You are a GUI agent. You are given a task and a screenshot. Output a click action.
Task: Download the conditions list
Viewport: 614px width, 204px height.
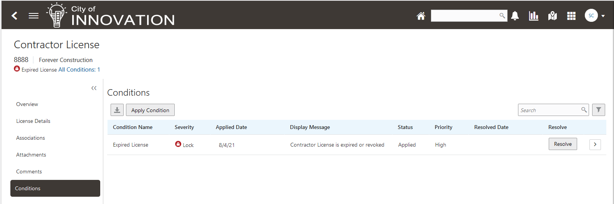pyautogui.click(x=117, y=110)
